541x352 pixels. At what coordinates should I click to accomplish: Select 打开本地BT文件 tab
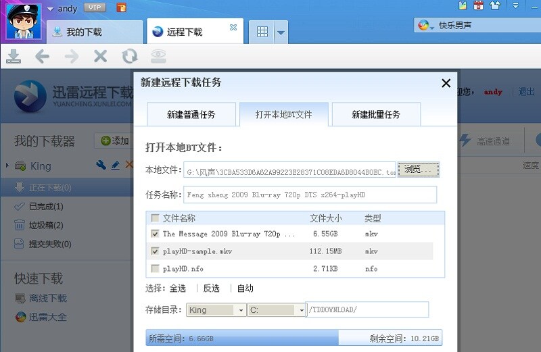[x=283, y=114]
